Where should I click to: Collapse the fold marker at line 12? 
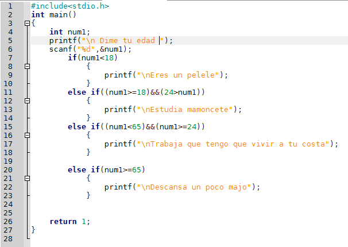pyautogui.click(x=27, y=101)
